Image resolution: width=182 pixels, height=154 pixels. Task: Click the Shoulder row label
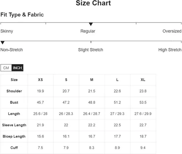(x=14, y=91)
